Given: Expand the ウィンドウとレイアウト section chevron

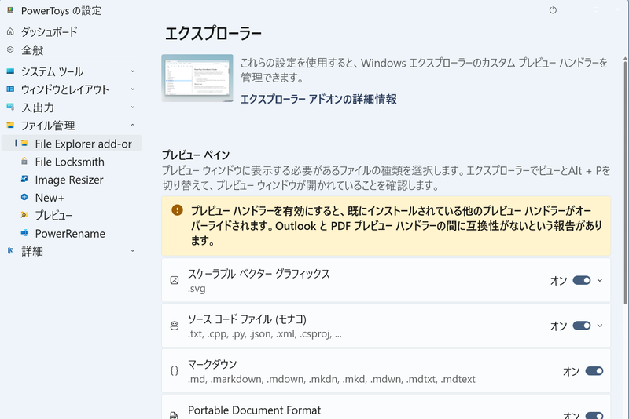Looking at the screenshot, I should pos(132,89).
